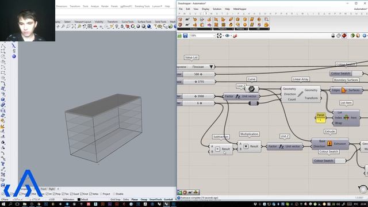Toggle the Knot osnap checkbox
The height and width of the screenshot is (207, 368).
81,194
